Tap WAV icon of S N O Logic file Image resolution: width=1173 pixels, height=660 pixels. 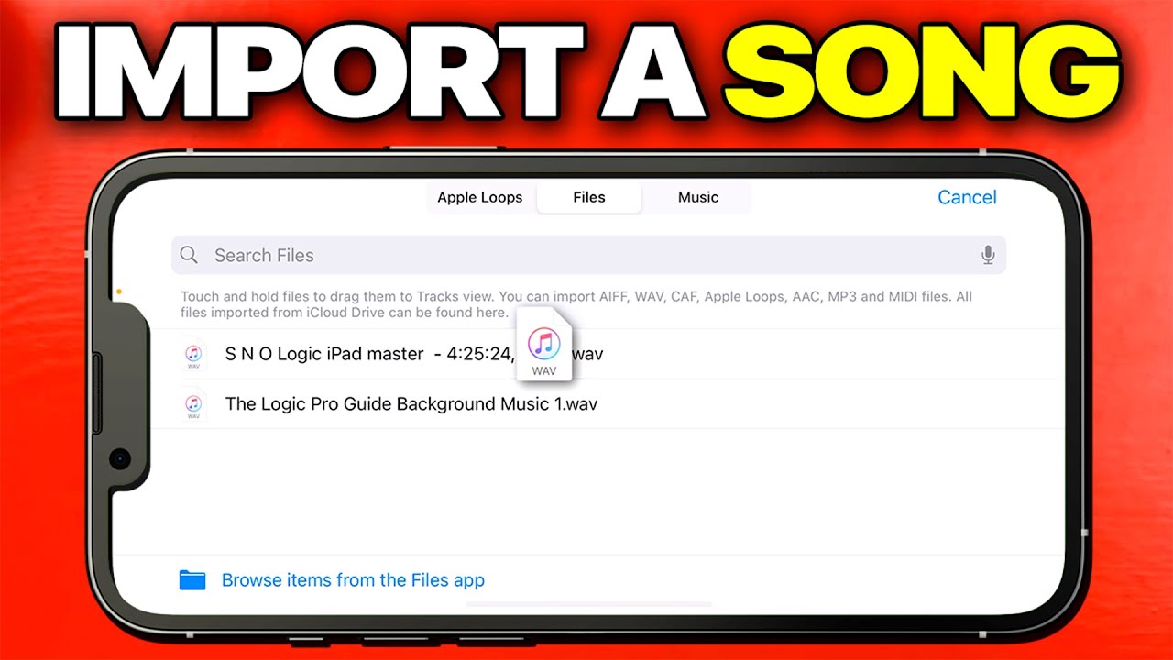point(193,356)
